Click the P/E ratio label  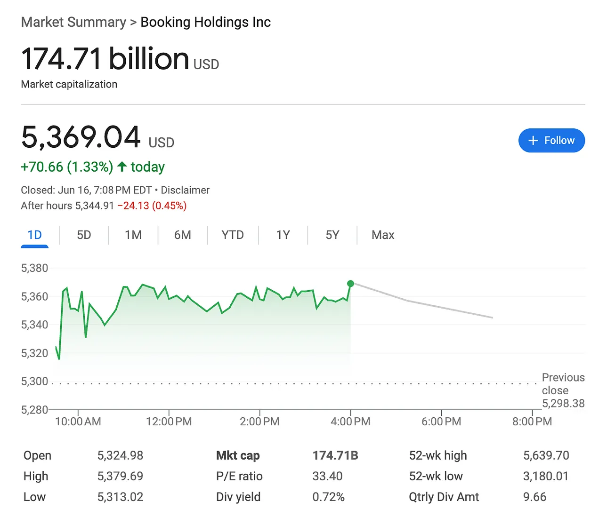[239, 476]
